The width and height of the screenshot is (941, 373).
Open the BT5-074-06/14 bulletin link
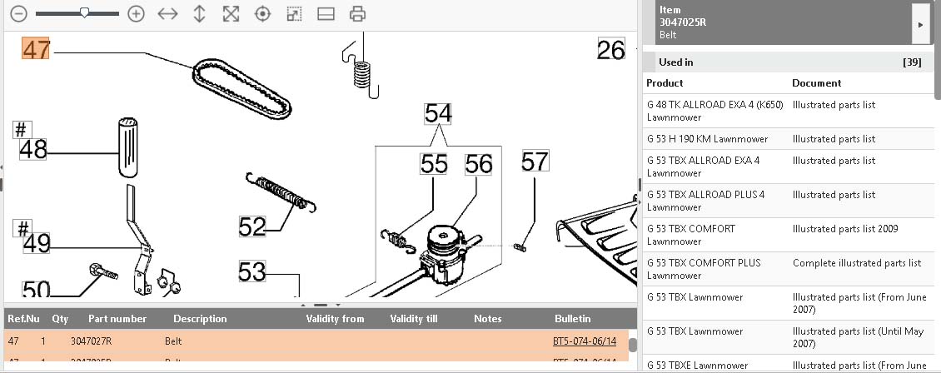coord(584,341)
